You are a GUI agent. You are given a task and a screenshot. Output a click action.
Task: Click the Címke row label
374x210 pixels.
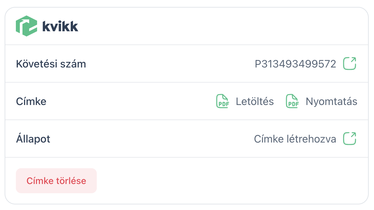coord(31,101)
